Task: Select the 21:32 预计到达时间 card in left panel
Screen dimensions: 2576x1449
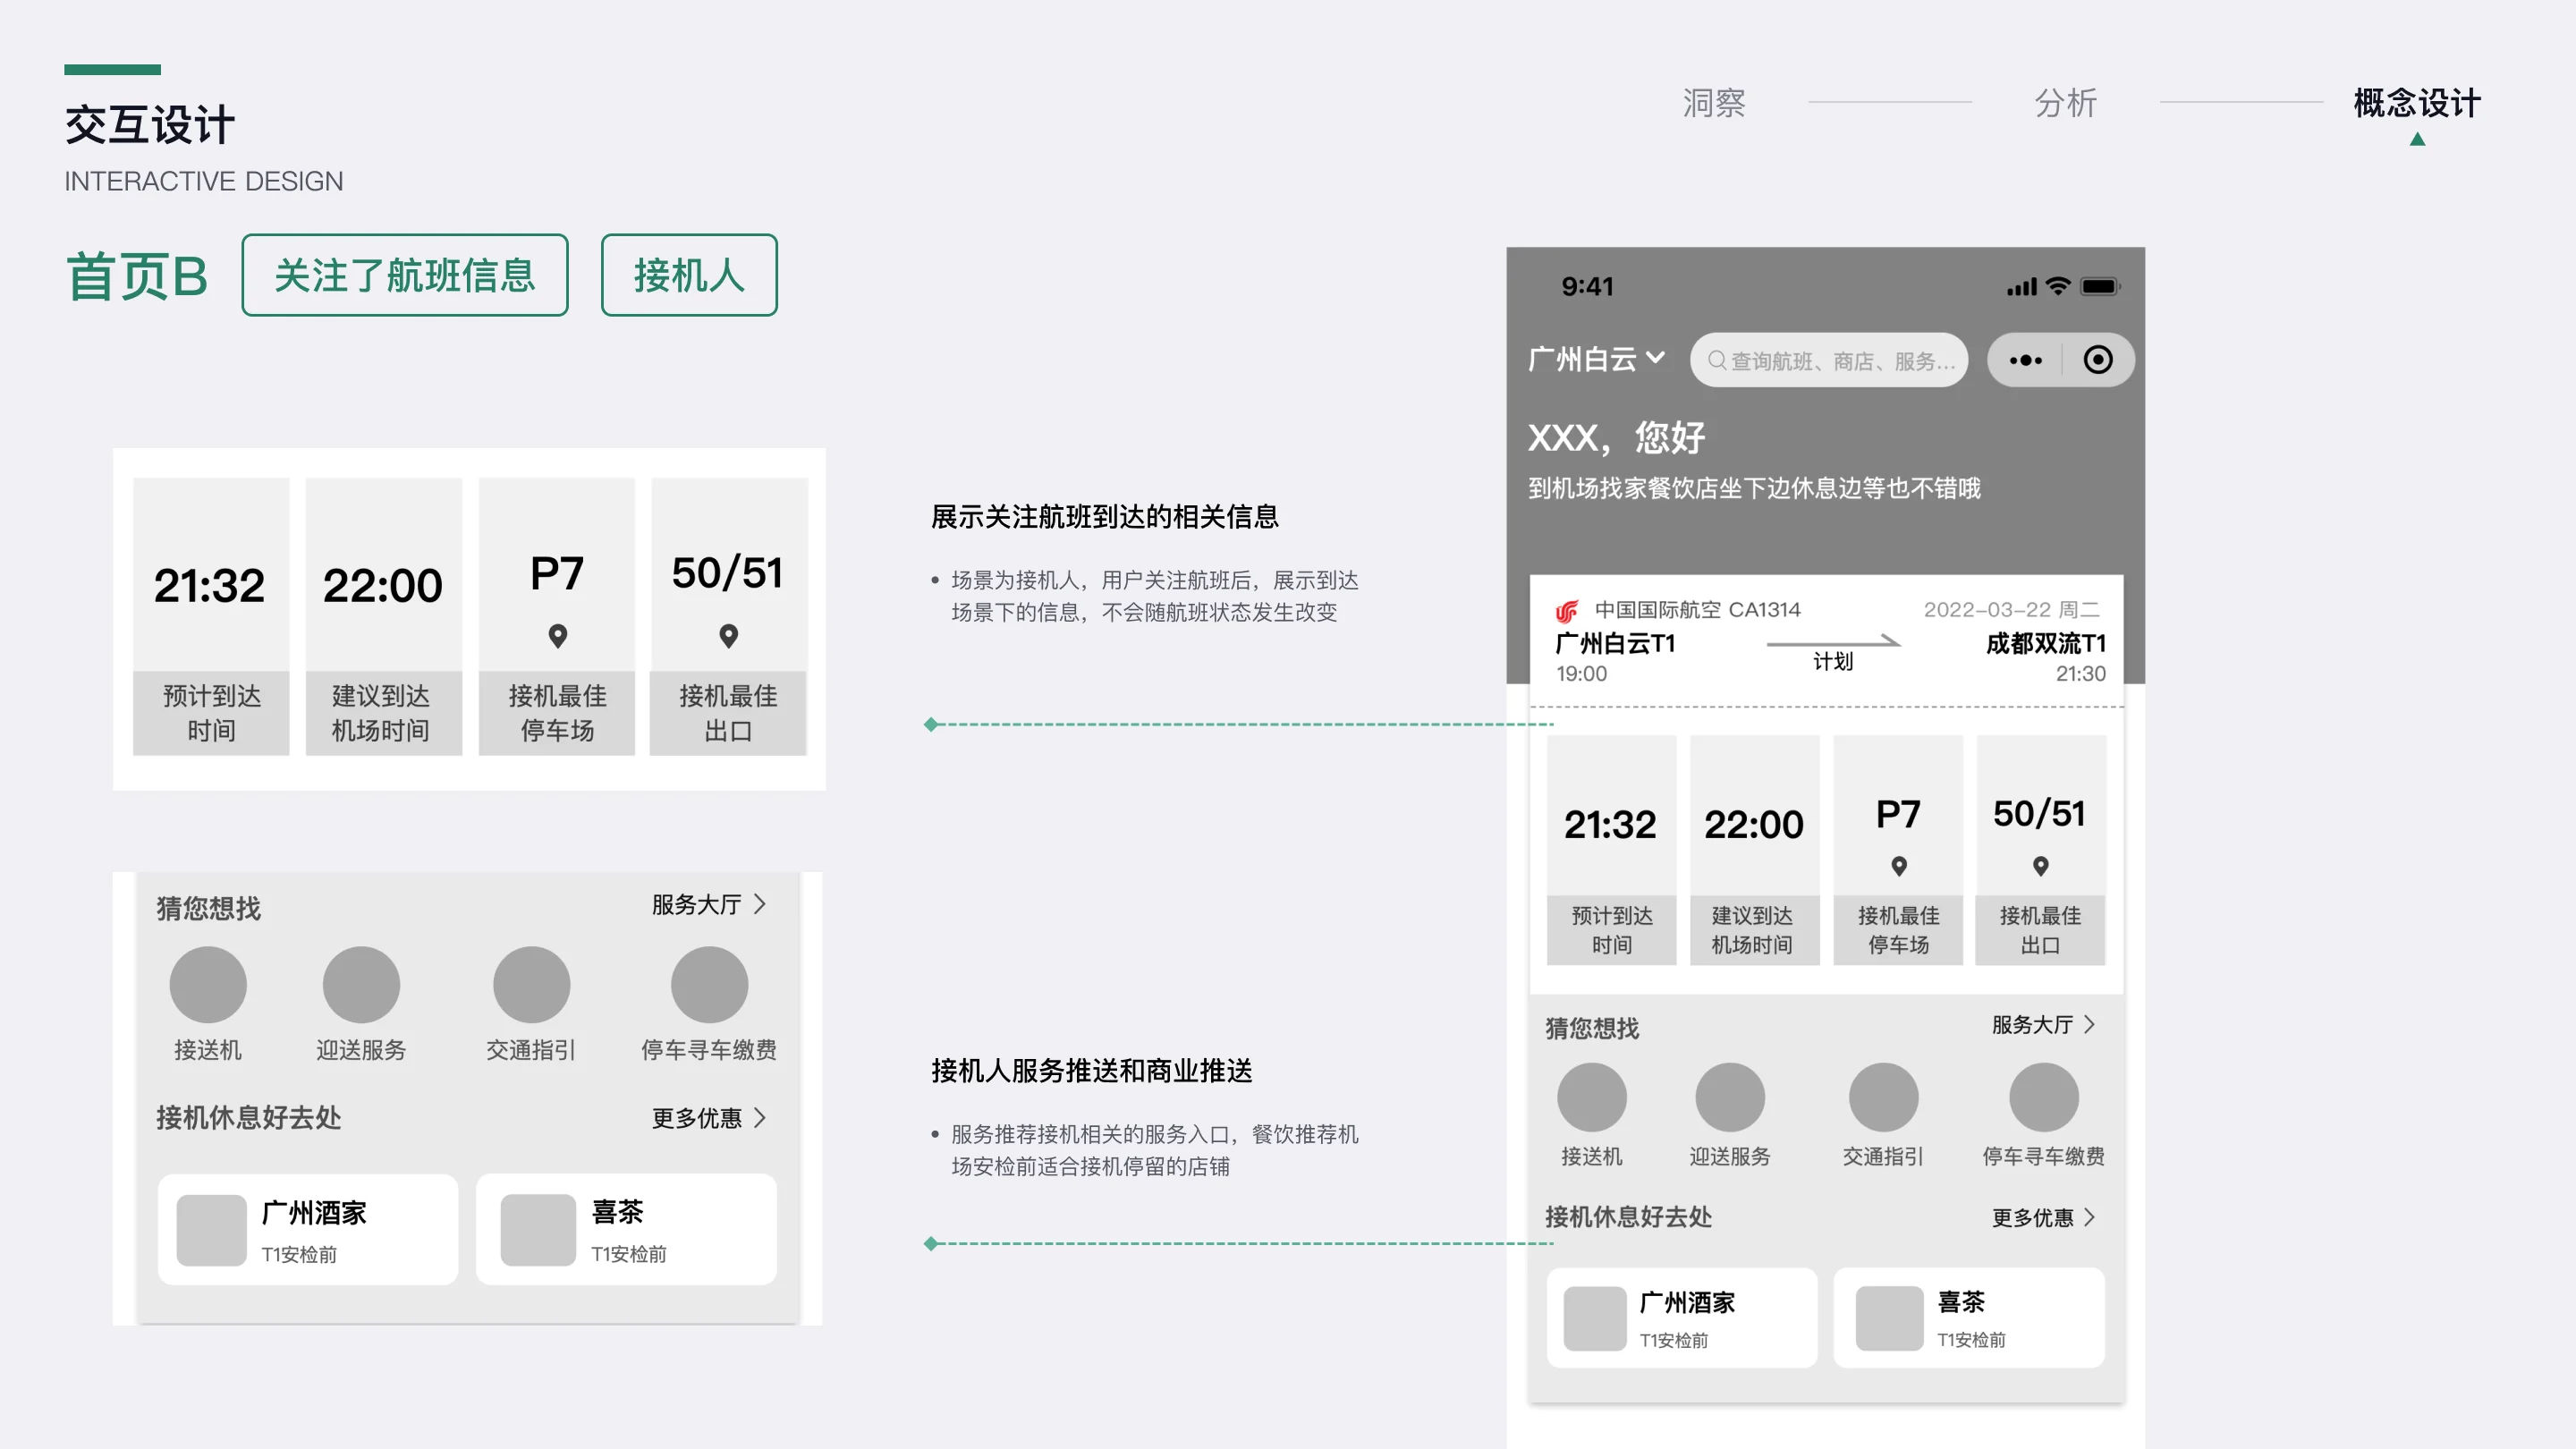Action: [211, 616]
